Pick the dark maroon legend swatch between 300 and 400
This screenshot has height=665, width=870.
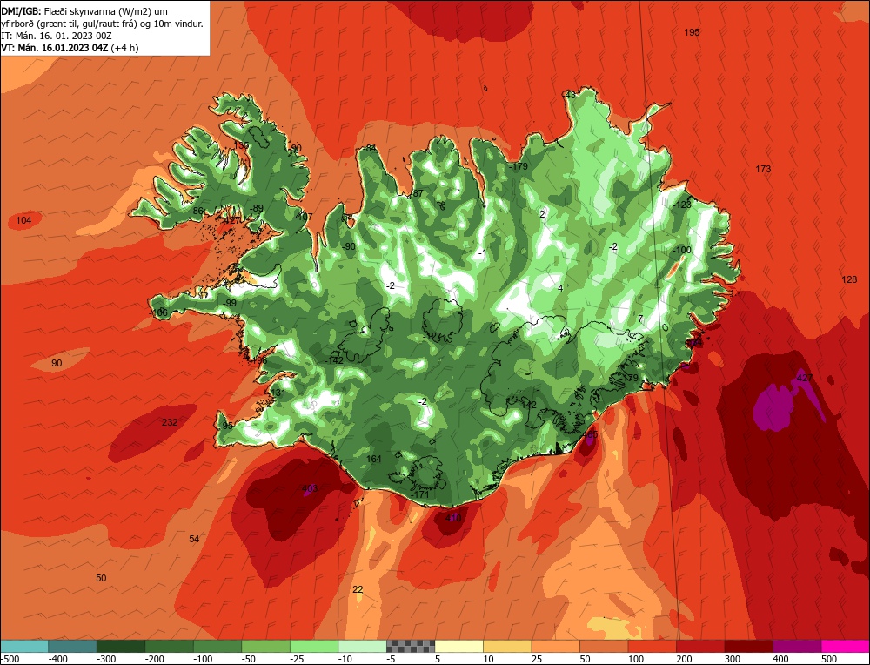[x=749, y=646]
